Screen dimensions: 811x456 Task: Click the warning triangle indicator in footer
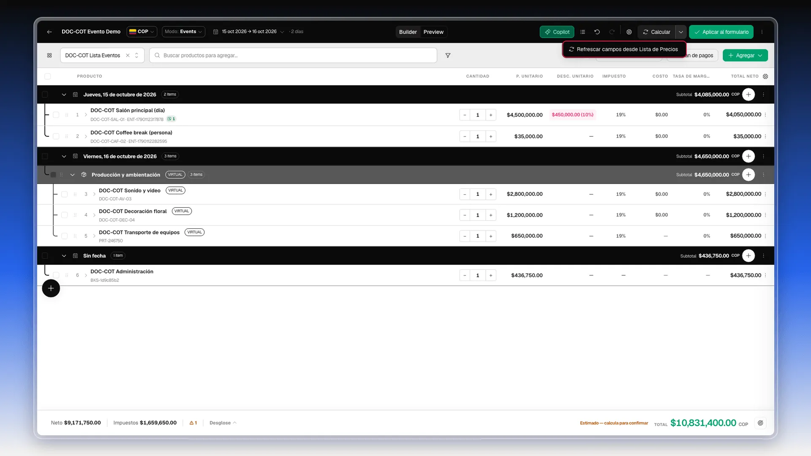point(193,423)
